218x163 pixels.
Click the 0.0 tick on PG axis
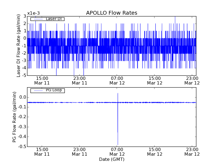[23, 97]
